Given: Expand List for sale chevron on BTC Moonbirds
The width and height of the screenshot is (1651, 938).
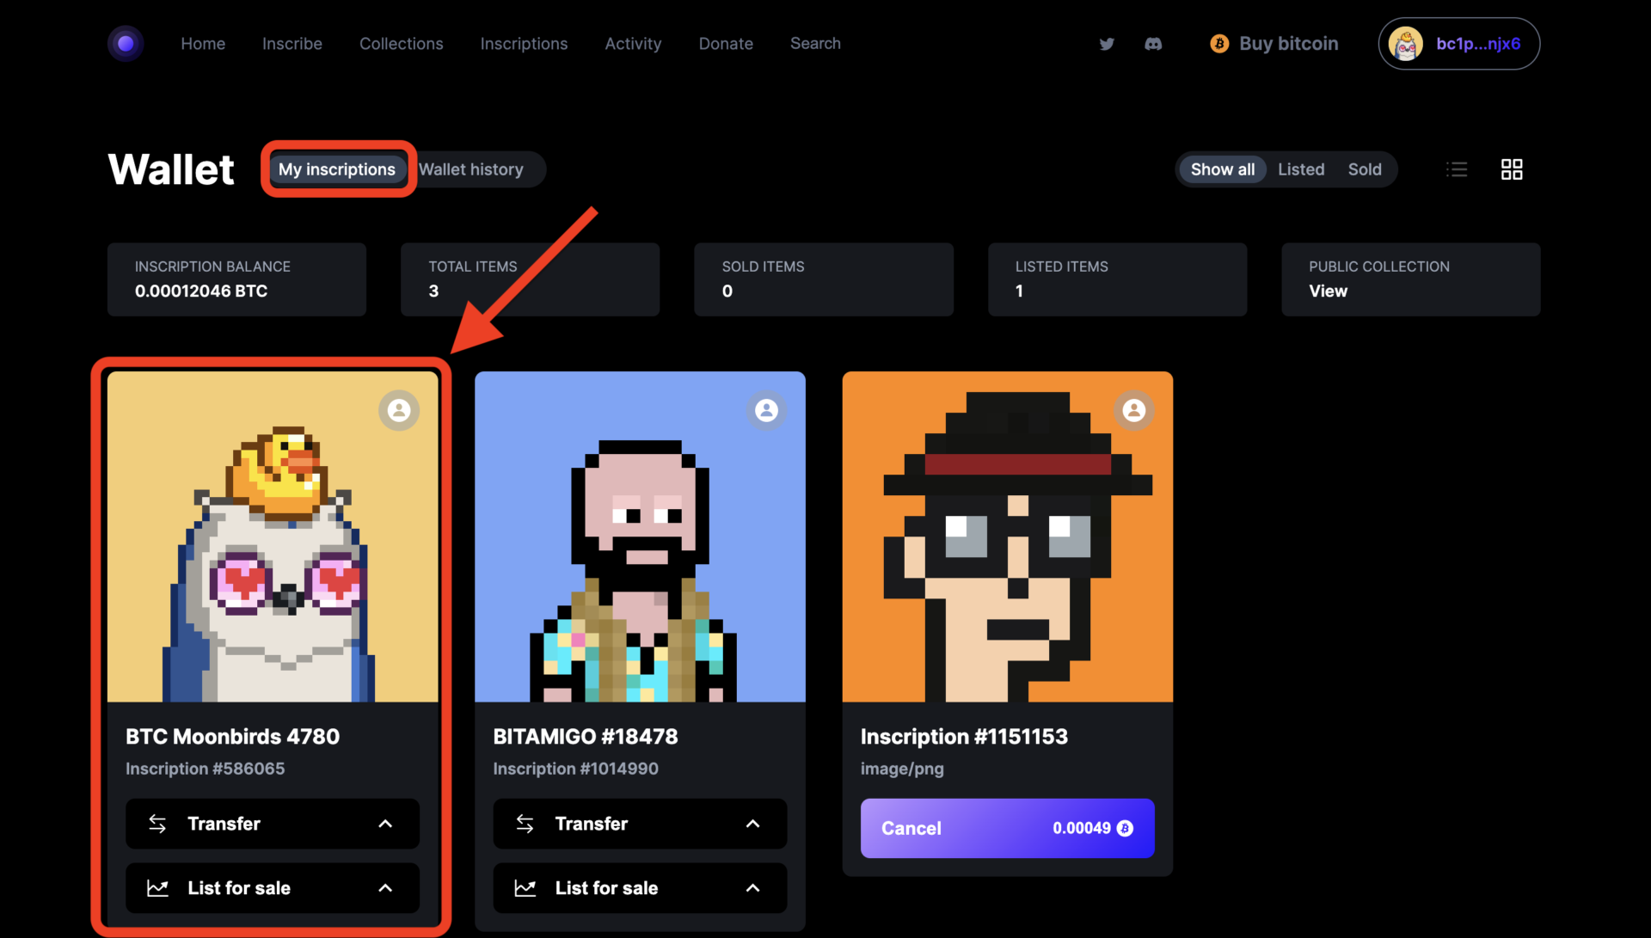Looking at the screenshot, I should click(385, 888).
